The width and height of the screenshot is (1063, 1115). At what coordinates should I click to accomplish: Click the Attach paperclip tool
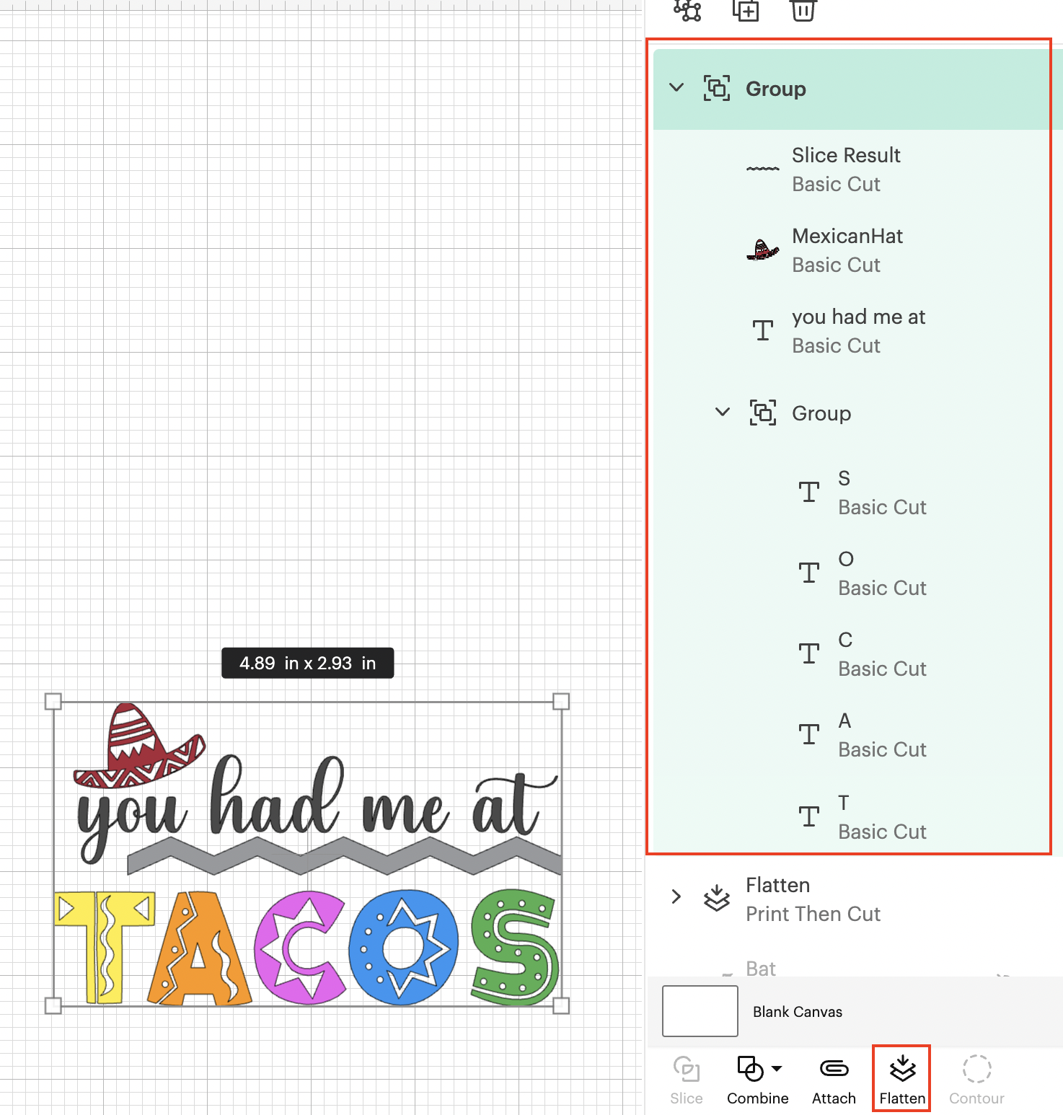tap(834, 1079)
